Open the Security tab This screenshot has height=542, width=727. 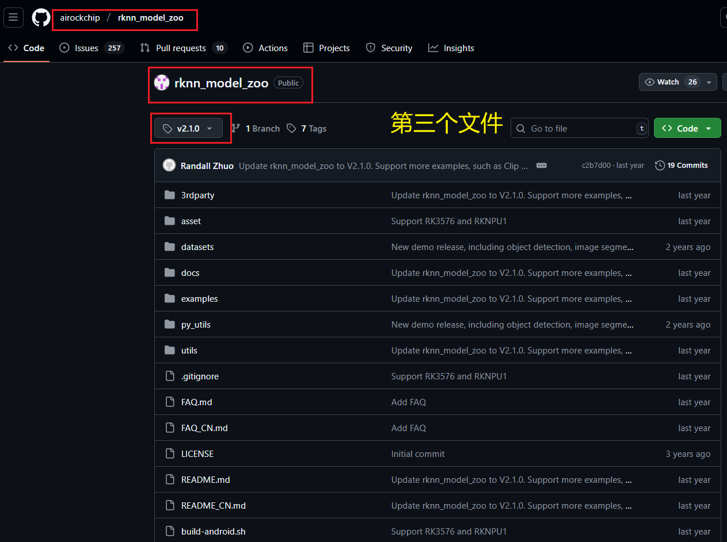[389, 48]
